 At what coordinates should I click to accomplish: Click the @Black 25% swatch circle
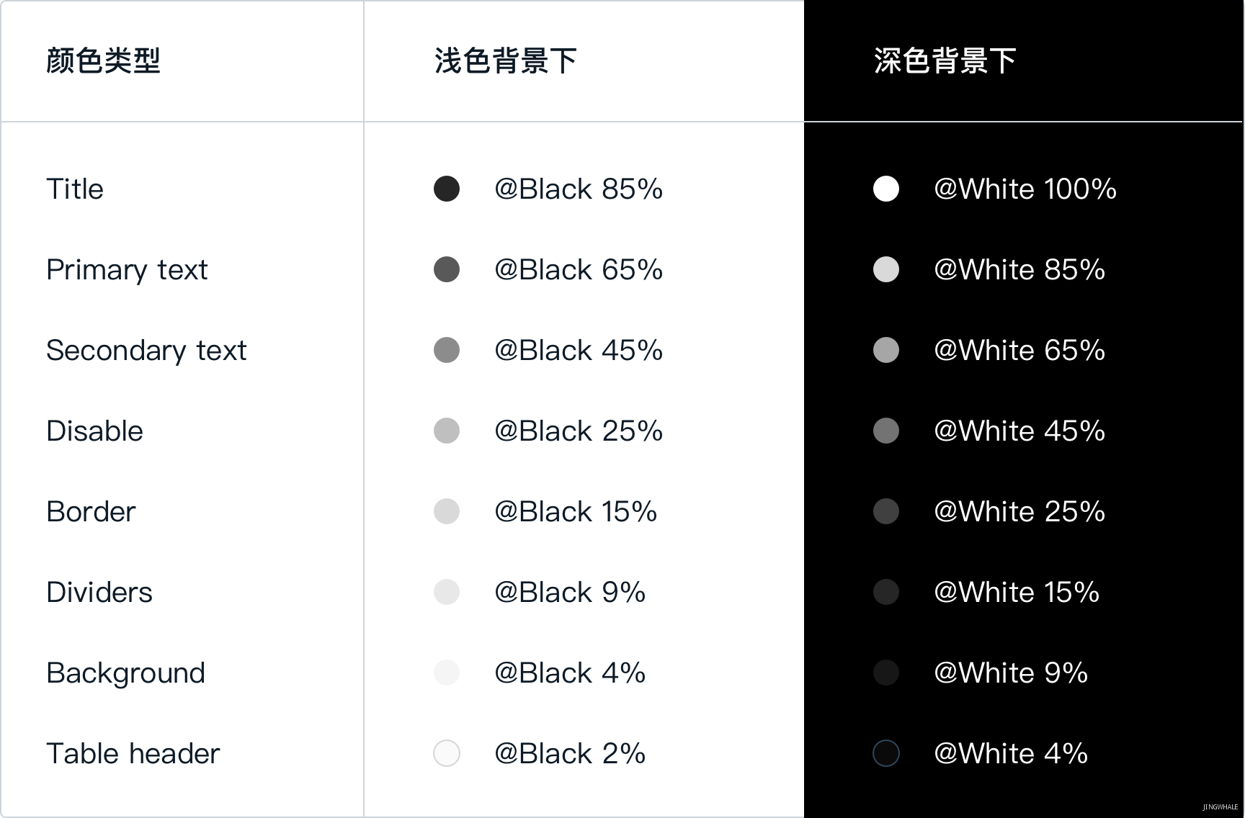[447, 431]
